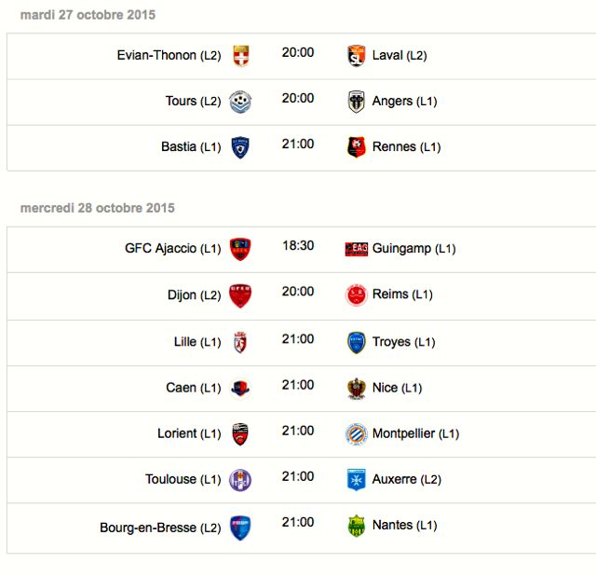This screenshot has width=596, height=576.
Task: Open the GFC Ajaccio (L1) team link
Action: tap(173, 249)
